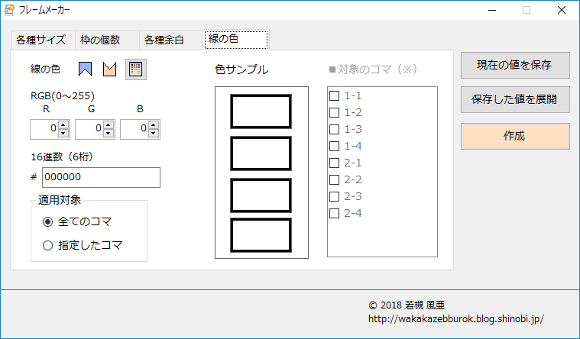Check the 1-1 frame checkbox

coord(334,96)
